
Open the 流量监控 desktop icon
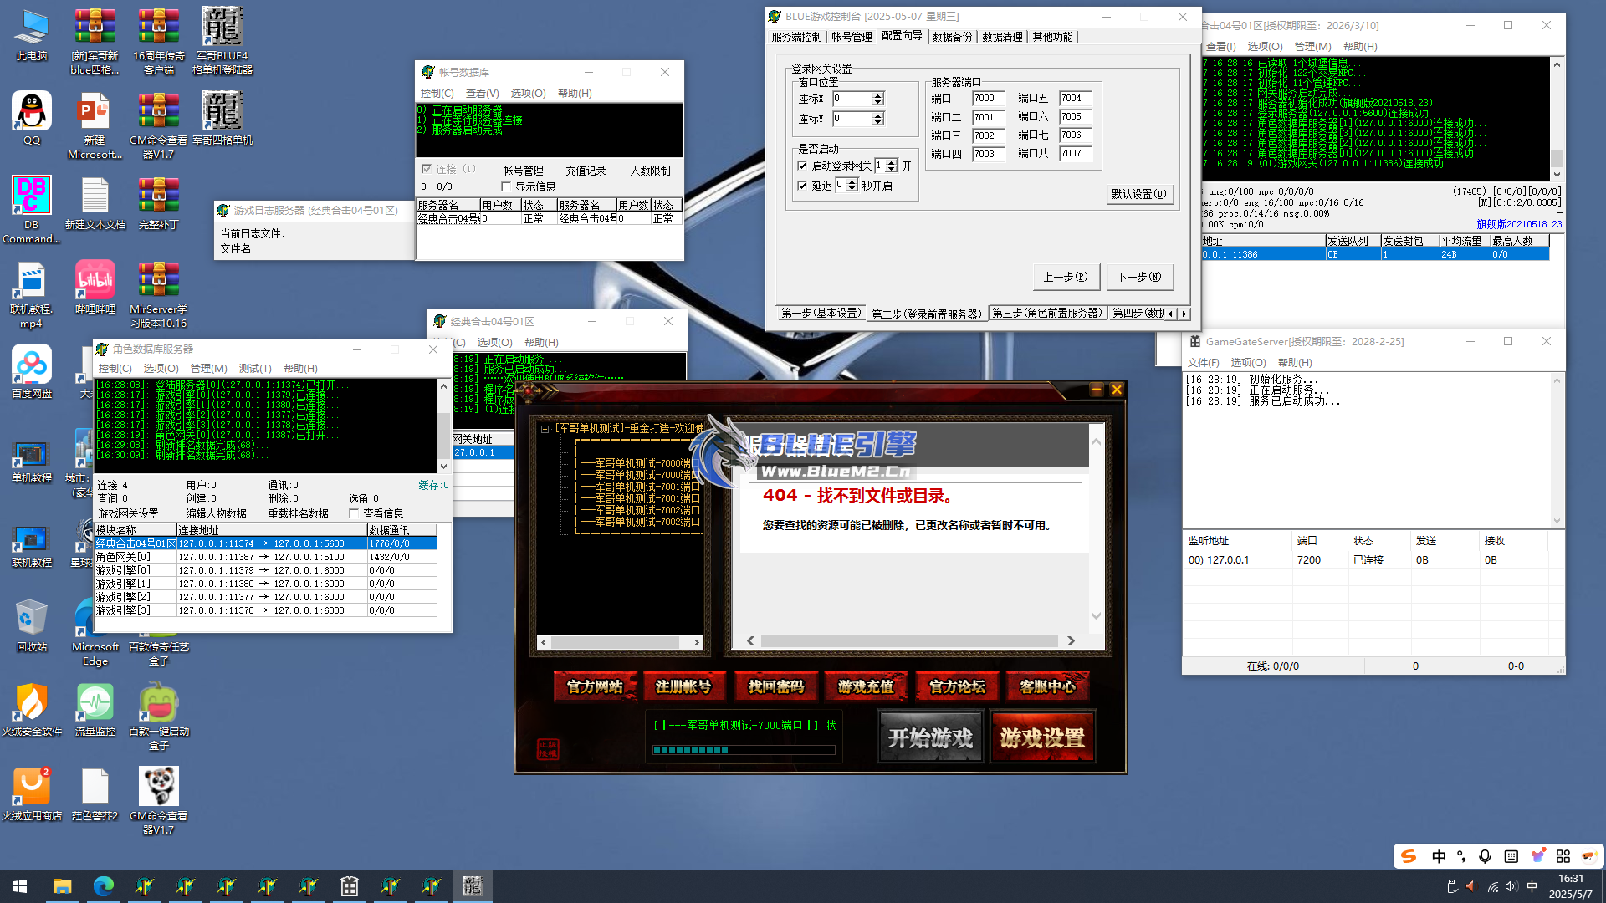click(x=95, y=710)
